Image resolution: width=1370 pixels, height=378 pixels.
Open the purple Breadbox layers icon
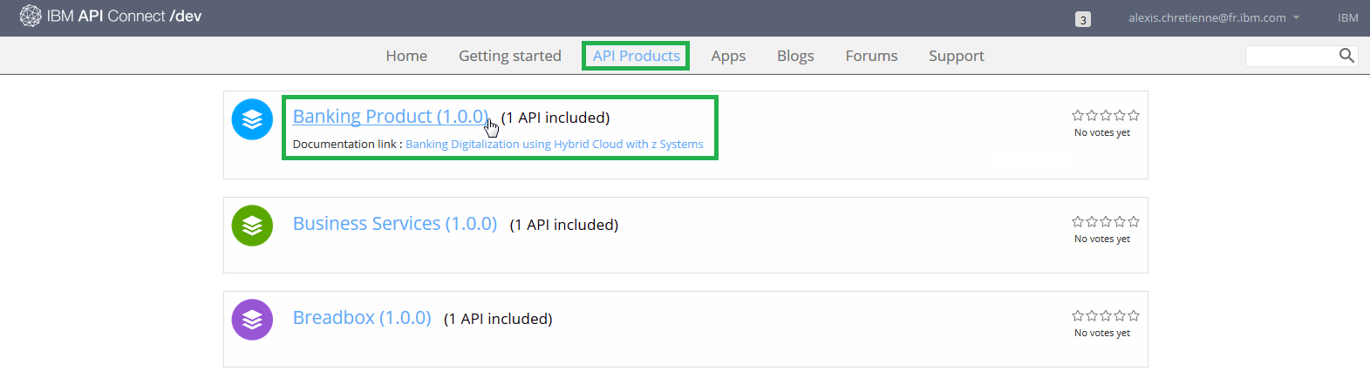[x=252, y=320]
